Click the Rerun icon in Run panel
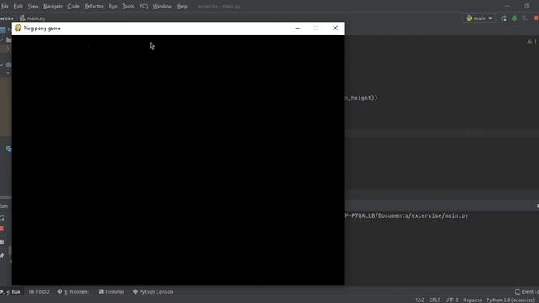The width and height of the screenshot is (539, 303). (x=3, y=218)
